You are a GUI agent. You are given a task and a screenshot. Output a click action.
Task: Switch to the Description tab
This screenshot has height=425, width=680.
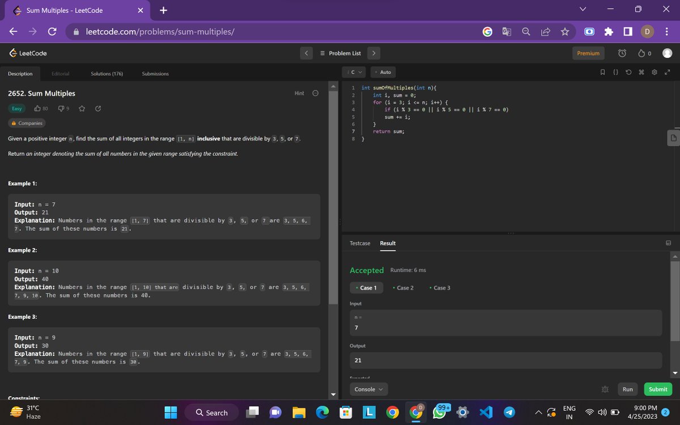tap(20, 74)
